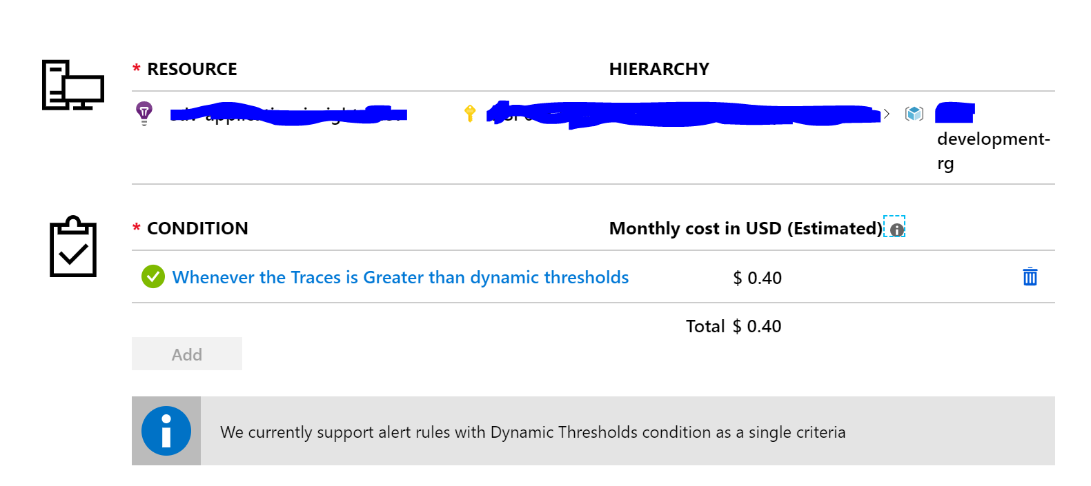Click the Application Insights lightbulb icon
Image resolution: width=1091 pixels, height=486 pixels.
144,112
